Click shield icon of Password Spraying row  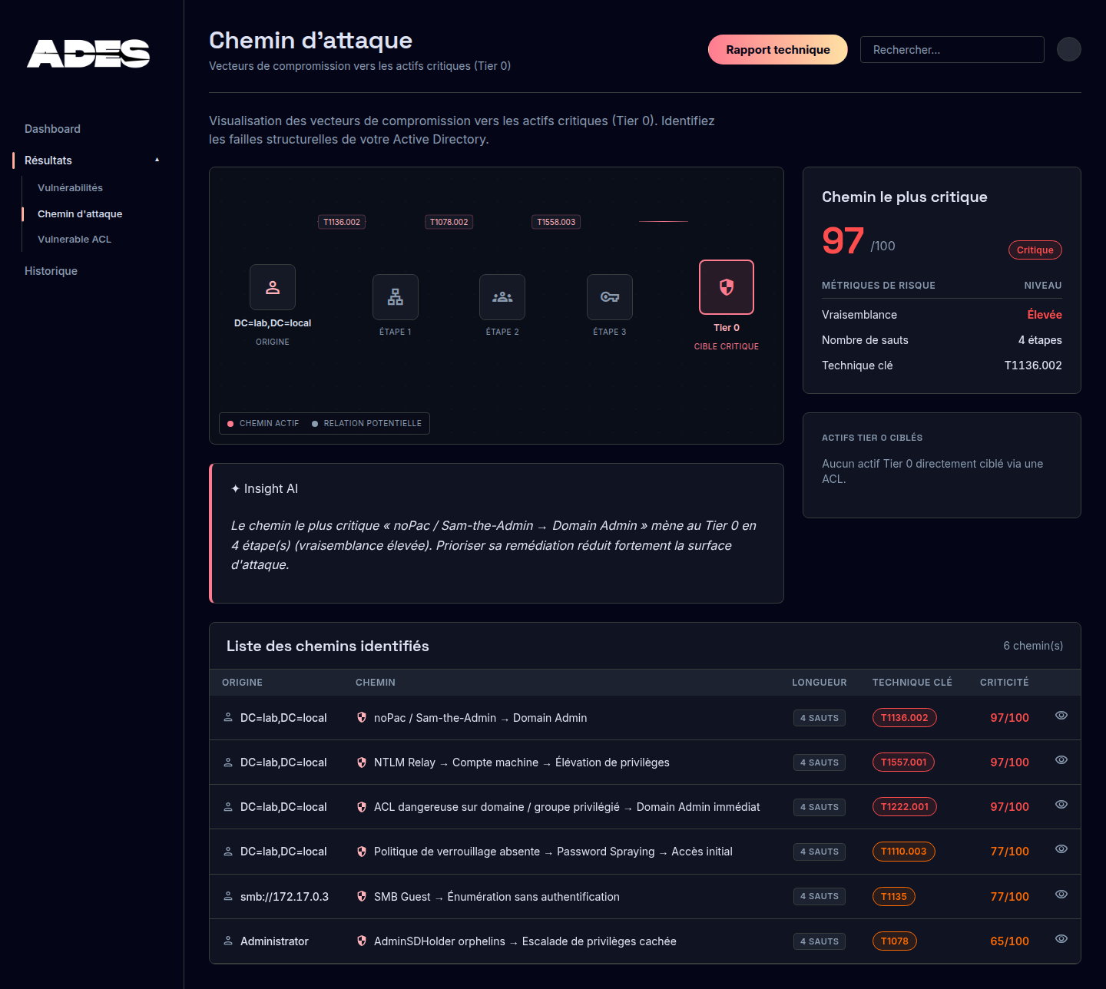tap(362, 851)
